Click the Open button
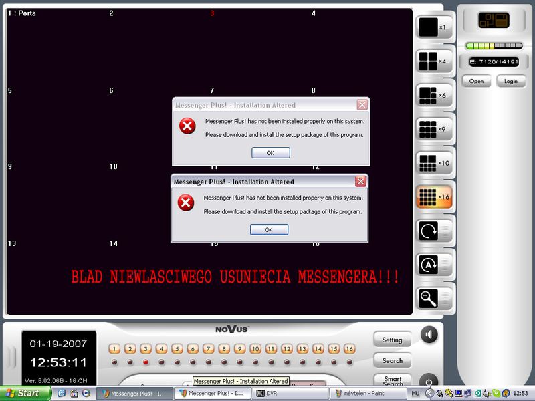This screenshot has width=535, height=401. (476, 81)
